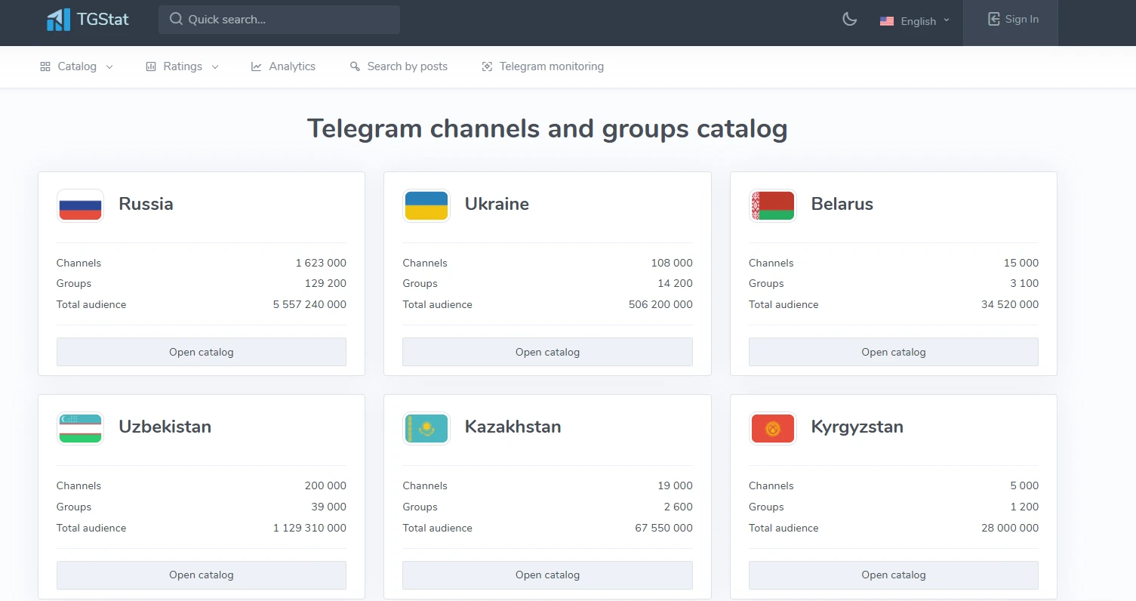
Task: Open the Ratings menu
Action: coord(183,66)
